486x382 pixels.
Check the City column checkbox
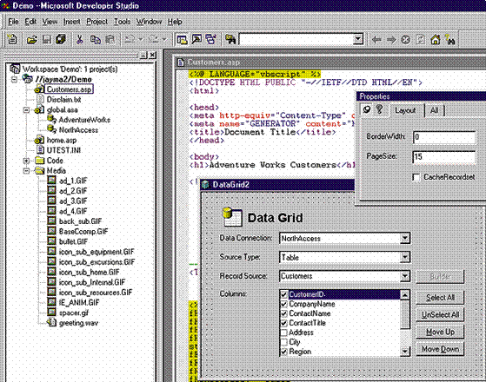283,342
